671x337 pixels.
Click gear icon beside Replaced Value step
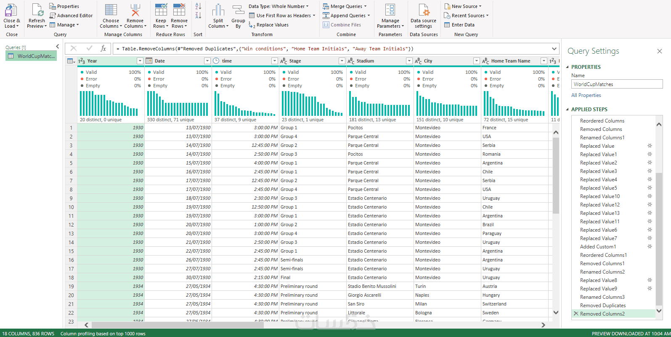click(650, 146)
